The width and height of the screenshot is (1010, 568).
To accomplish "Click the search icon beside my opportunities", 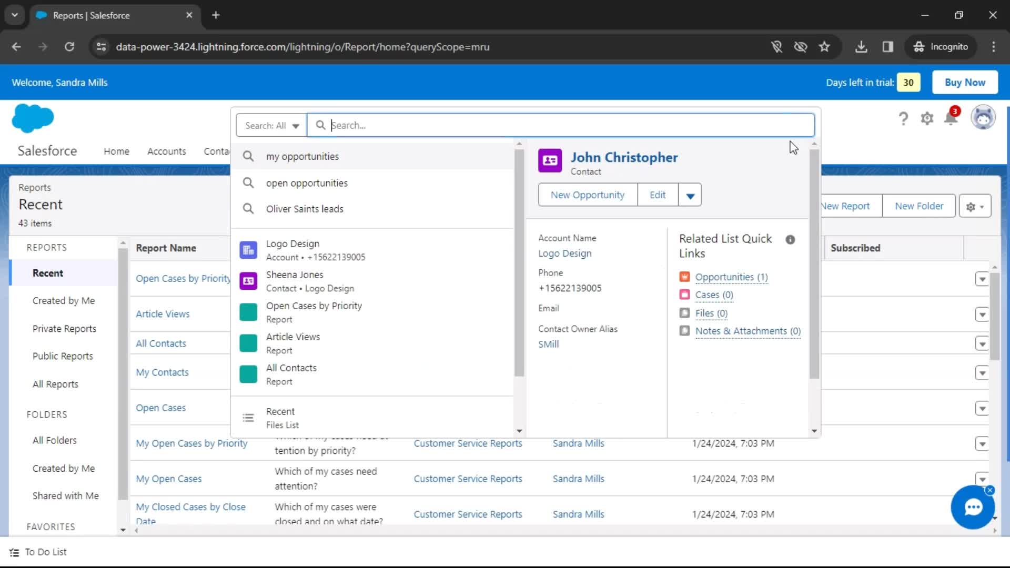I will tap(248, 156).
